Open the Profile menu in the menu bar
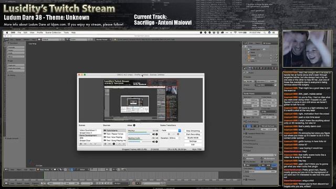Viewport: 336px width, 189px height. point(40,33)
